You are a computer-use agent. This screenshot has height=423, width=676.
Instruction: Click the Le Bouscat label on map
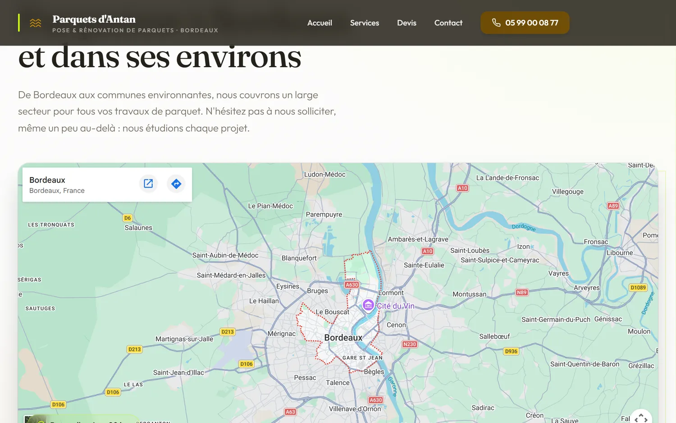(x=333, y=312)
